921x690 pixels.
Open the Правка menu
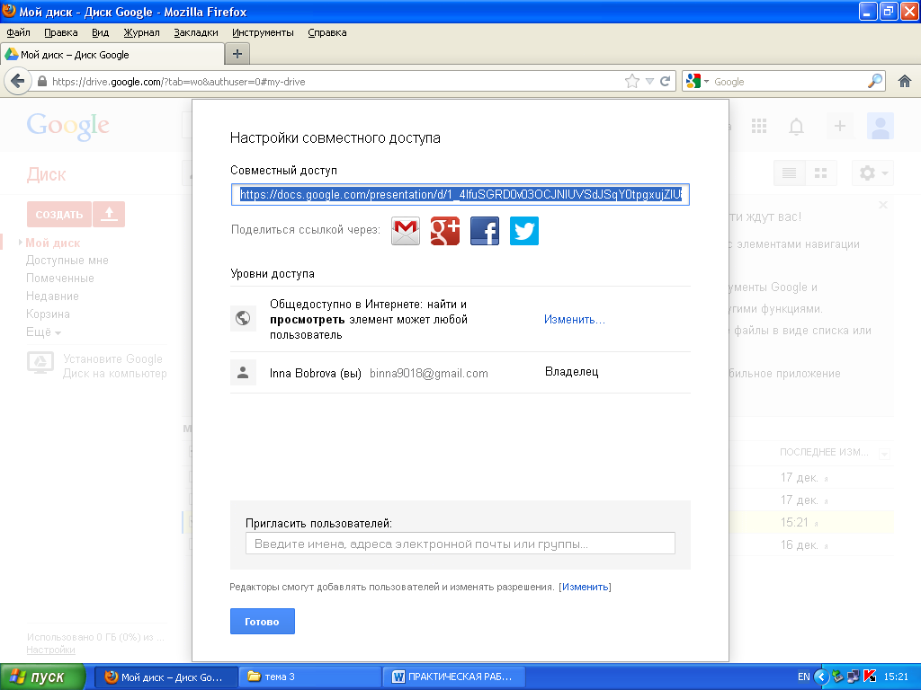61,33
